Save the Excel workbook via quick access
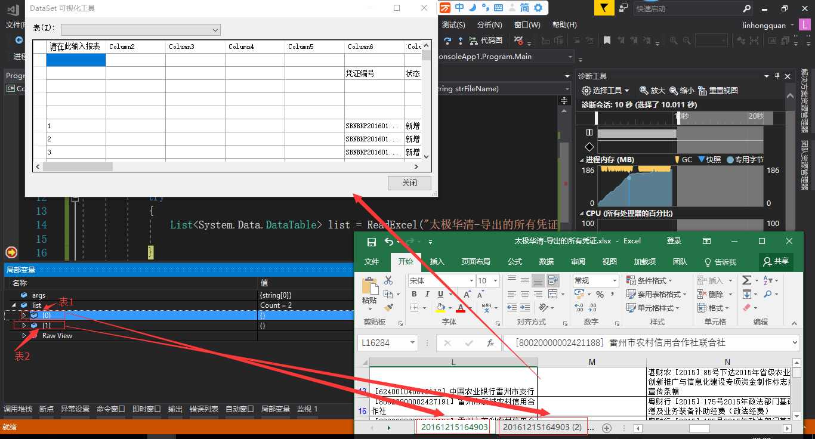 (372, 242)
